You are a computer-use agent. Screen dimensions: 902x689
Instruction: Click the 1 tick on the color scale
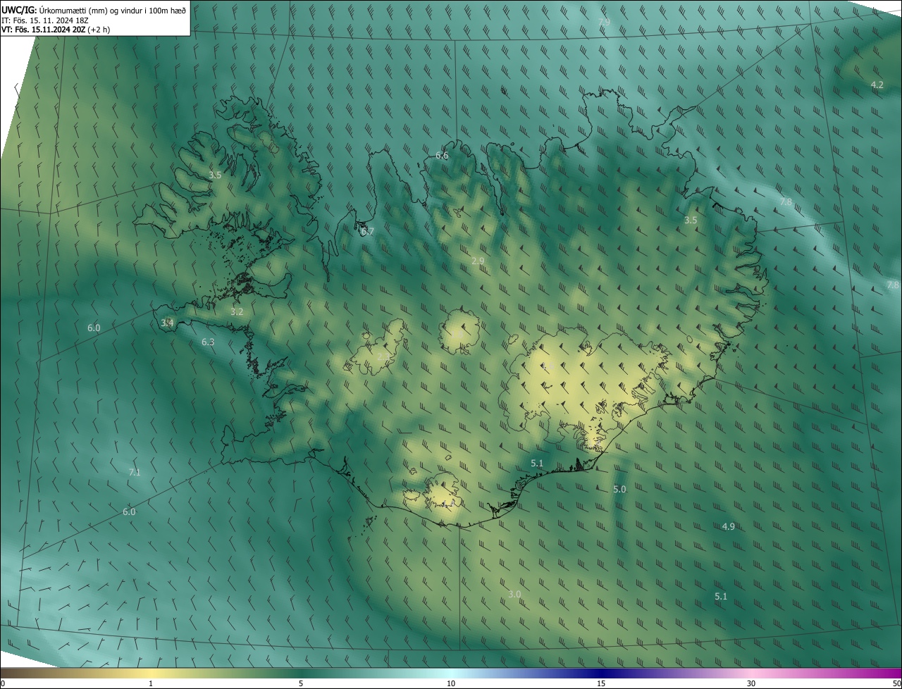point(151,683)
